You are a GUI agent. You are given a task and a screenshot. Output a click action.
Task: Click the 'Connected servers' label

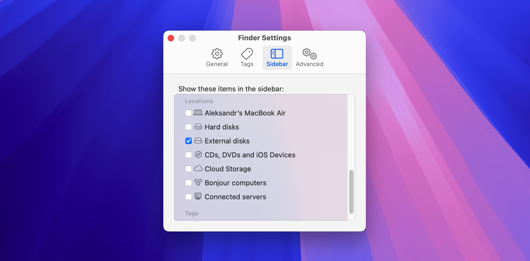tap(235, 197)
